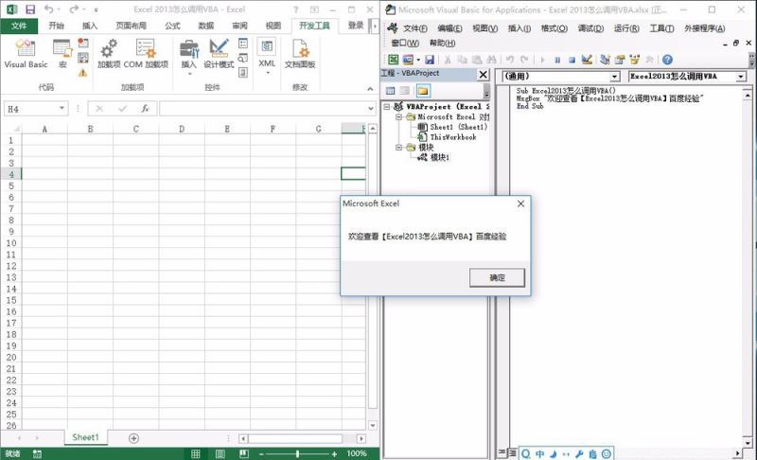The height and width of the screenshot is (460, 757).
Task: Click the Record Macro icon in the Code group
Action: pyautogui.click(x=83, y=43)
